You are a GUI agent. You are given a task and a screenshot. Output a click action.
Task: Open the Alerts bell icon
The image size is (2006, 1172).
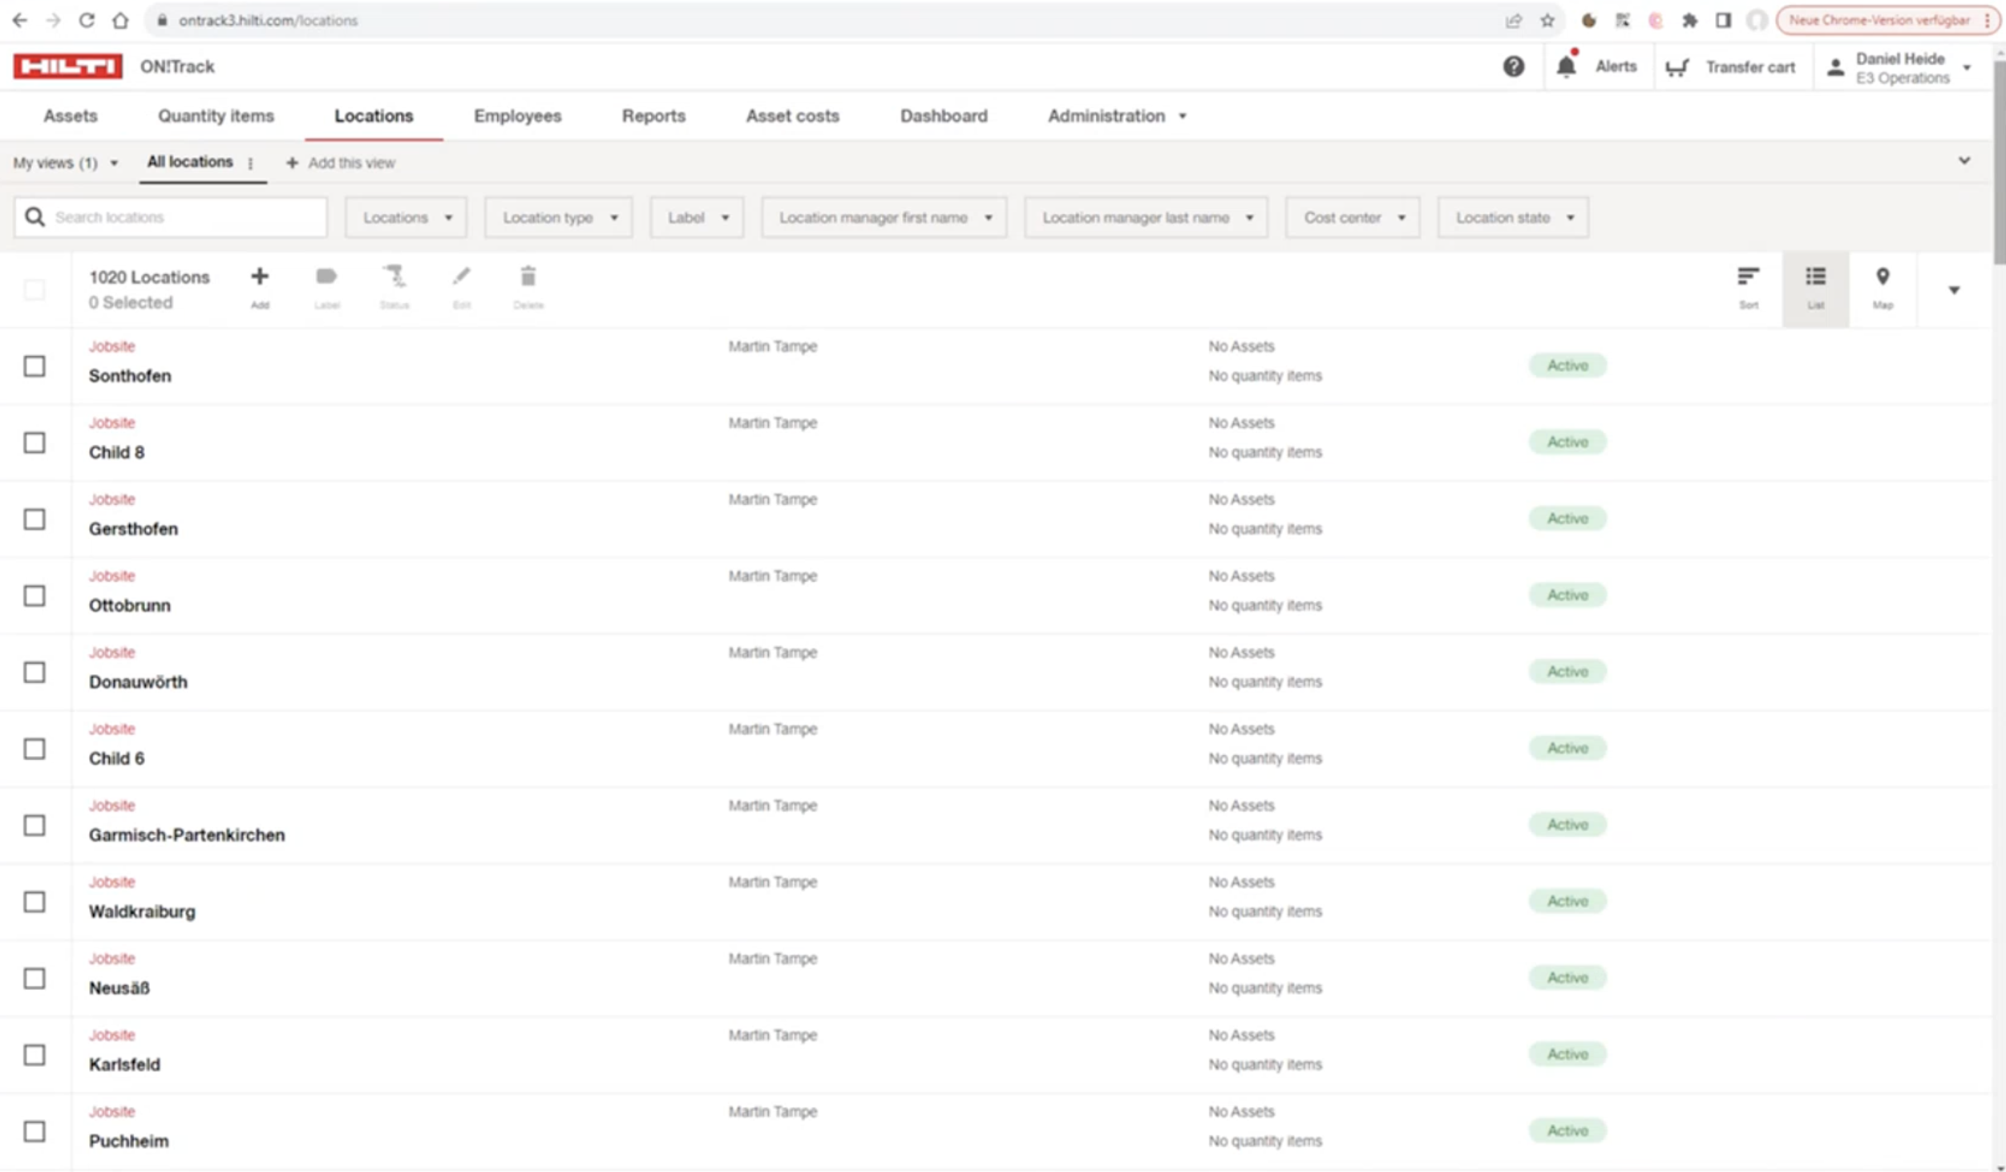[1565, 67]
